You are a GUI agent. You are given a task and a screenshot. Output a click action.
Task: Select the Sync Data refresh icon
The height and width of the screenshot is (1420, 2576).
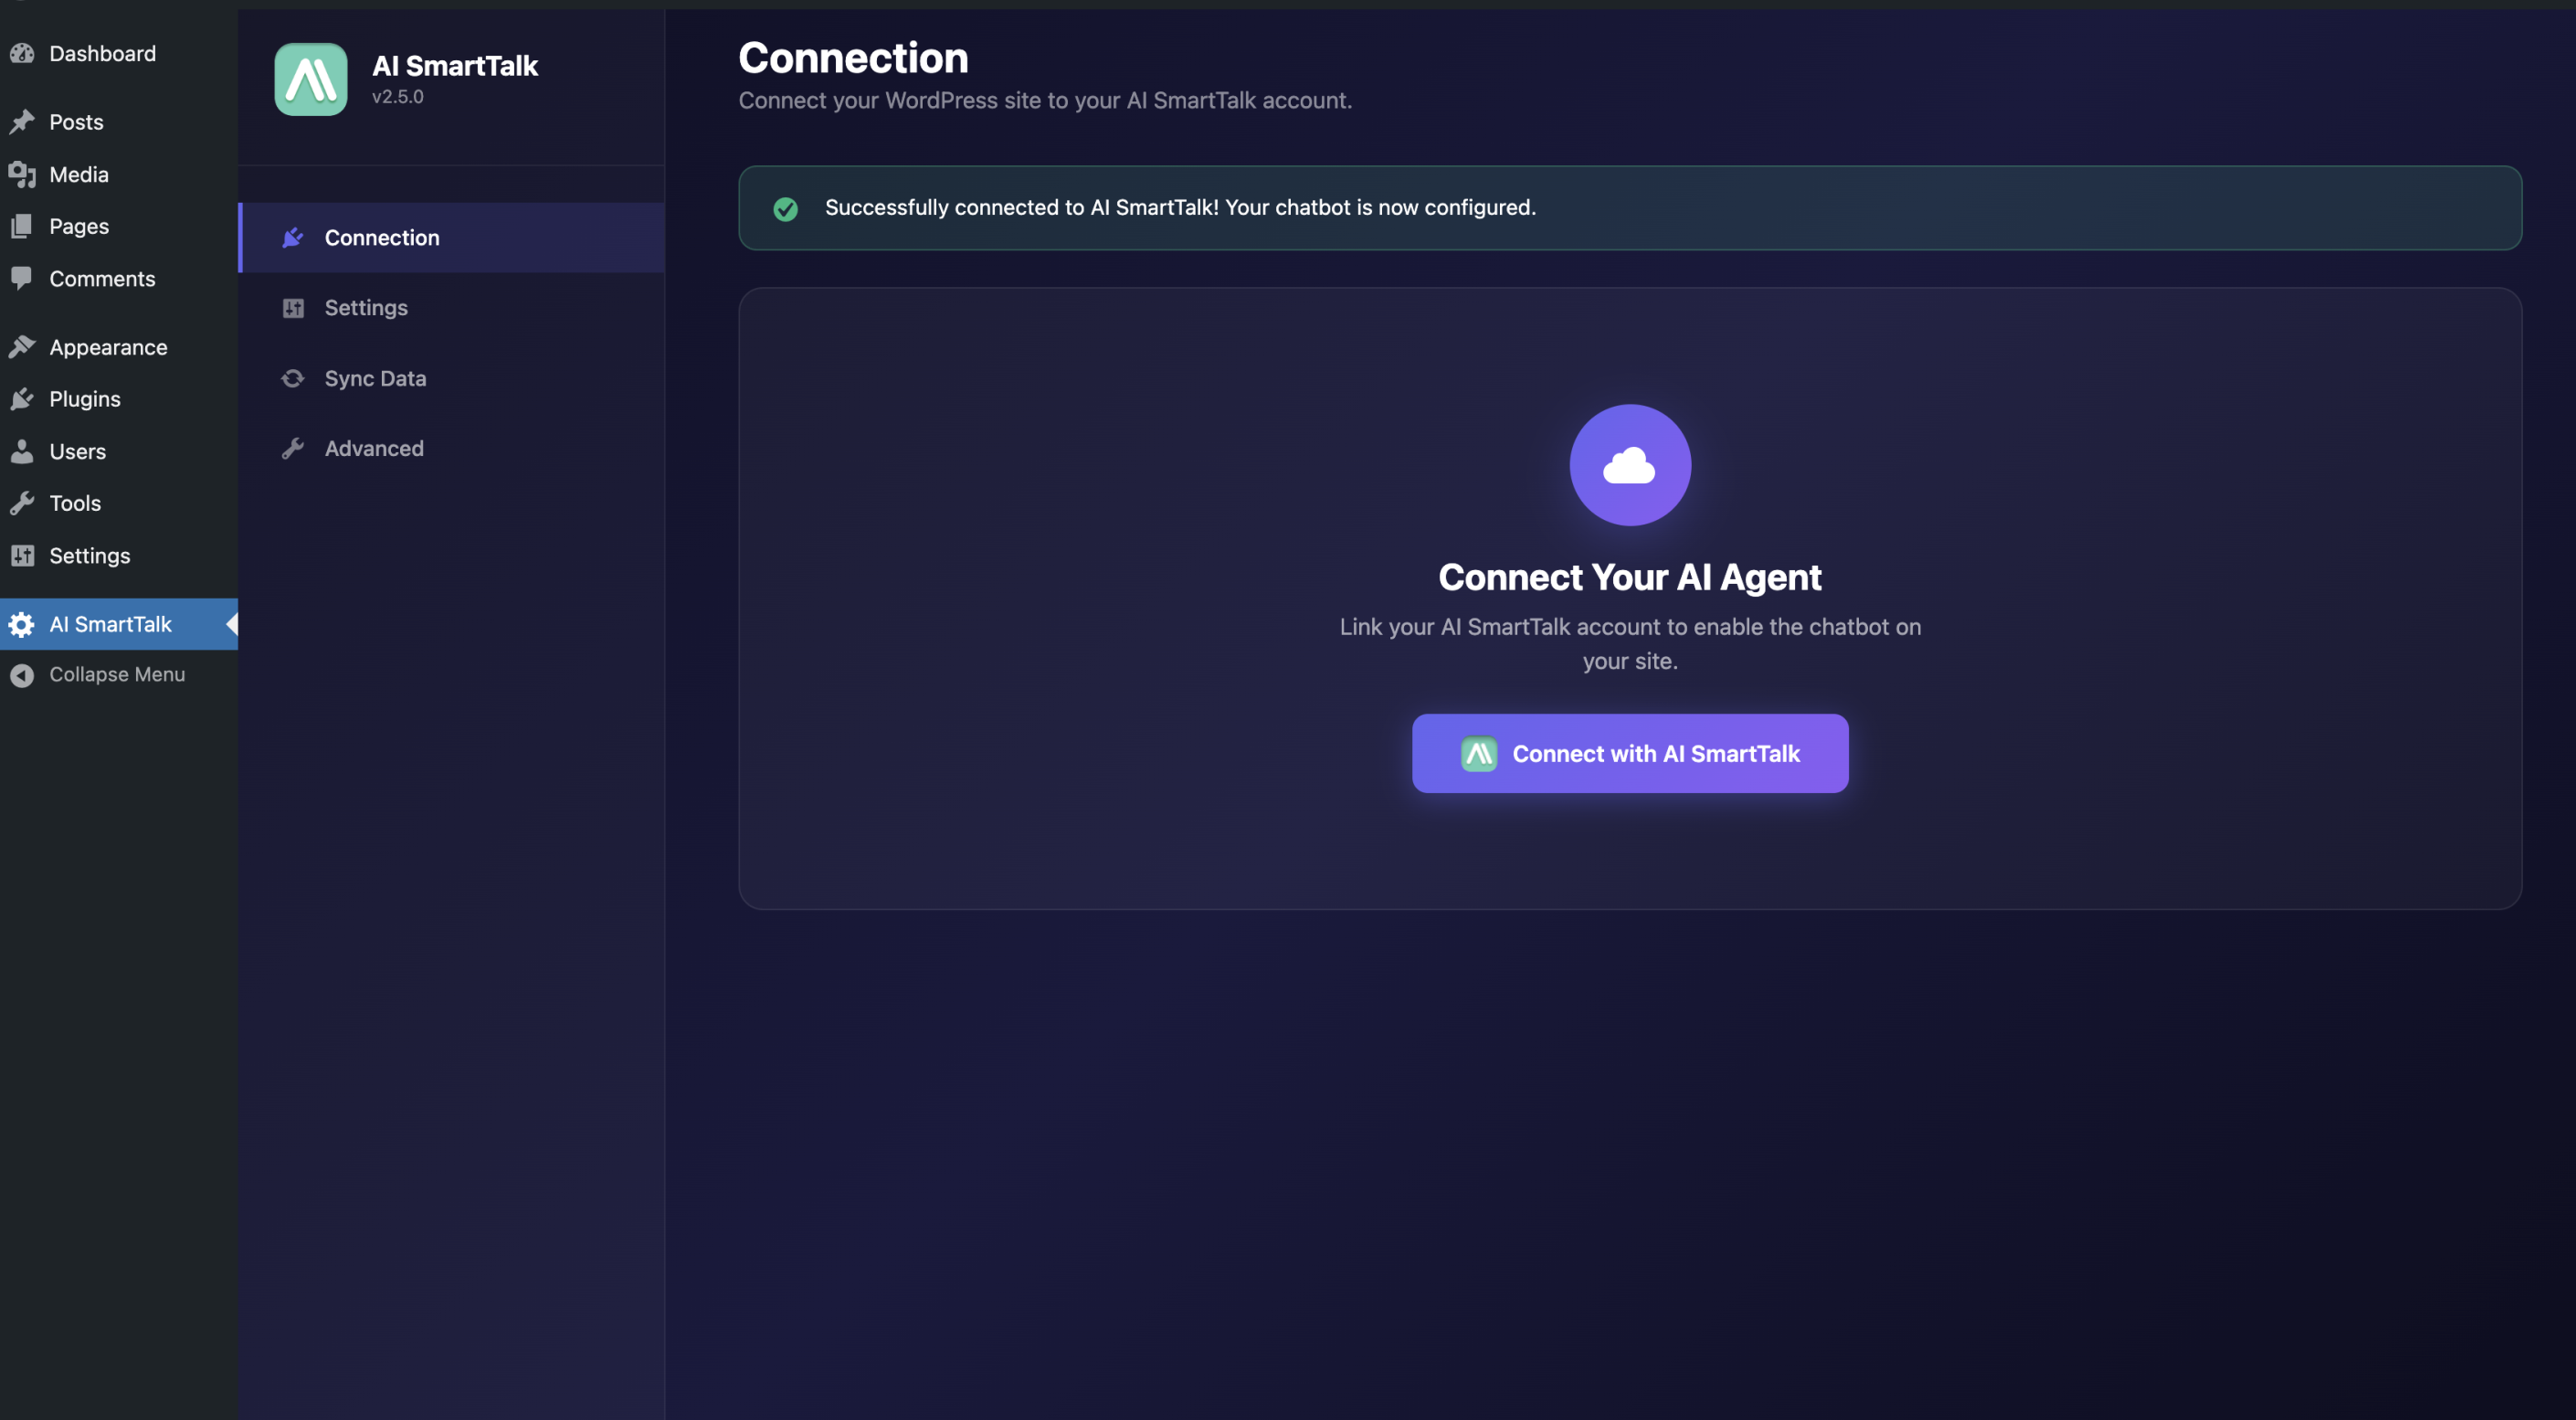(293, 378)
